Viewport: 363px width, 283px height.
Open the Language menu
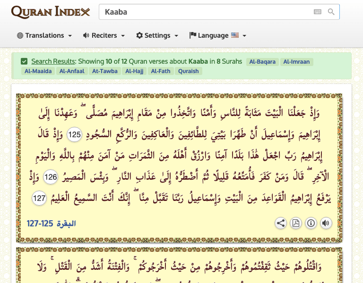[x=218, y=35]
